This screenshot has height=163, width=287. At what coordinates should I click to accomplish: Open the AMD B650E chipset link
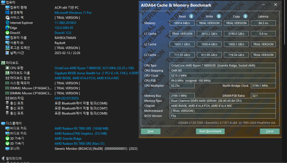tap(87, 78)
